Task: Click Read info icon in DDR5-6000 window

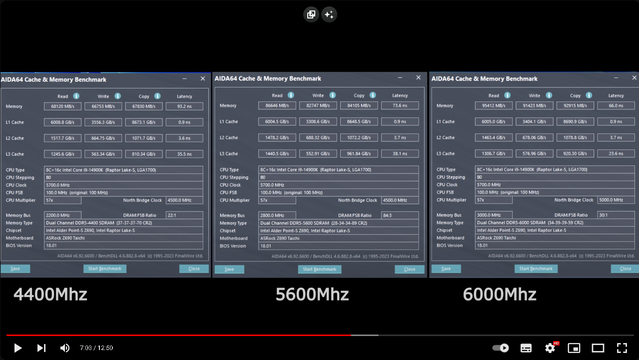Action: click(507, 95)
